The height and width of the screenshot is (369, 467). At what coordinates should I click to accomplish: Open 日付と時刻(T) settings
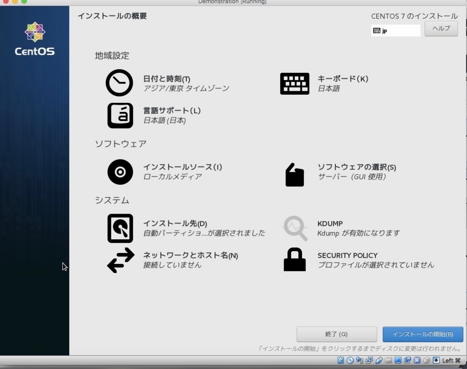pos(166,79)
